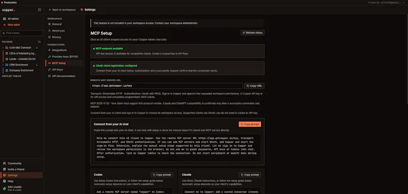Click the gear icon next to General
The image size is (408, 194).
tap(49, 24)
